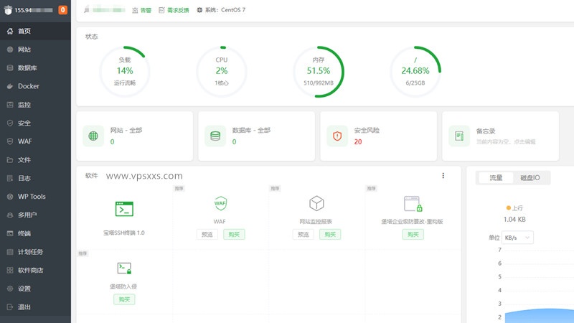Click the folder icon beside 文件
Screen dimensions: 574x323
pyautogui.click(x=10, y=160)
